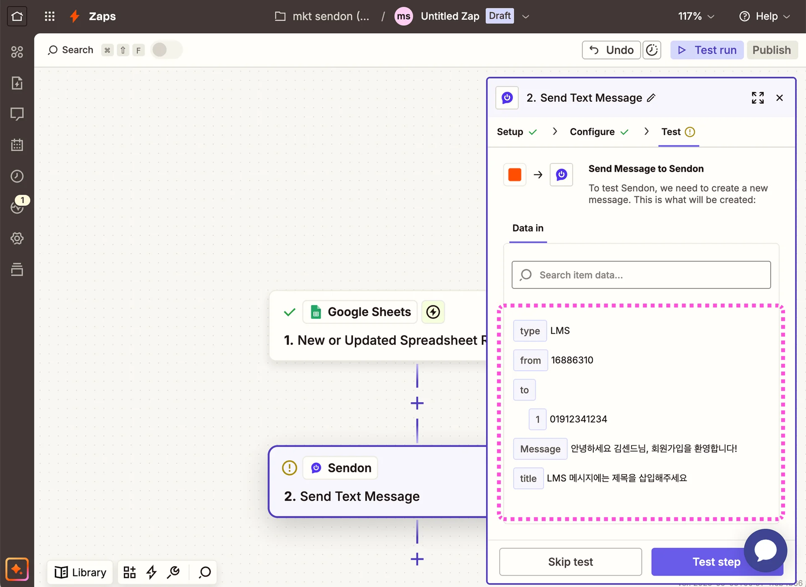
Task: Click the pencil icon to rename step
Action: tap(651, 98)
